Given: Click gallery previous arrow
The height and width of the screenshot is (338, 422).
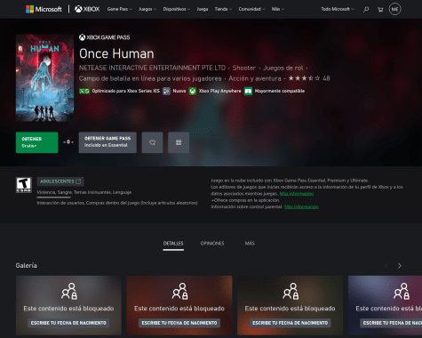Looking at the screenshot, I should coord(386,266).
